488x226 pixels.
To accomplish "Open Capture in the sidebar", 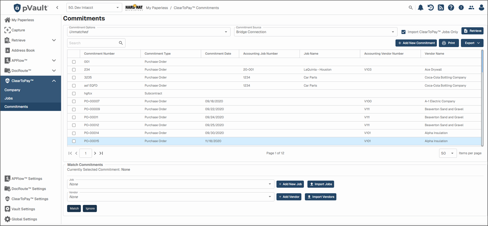I will (15, 30).
